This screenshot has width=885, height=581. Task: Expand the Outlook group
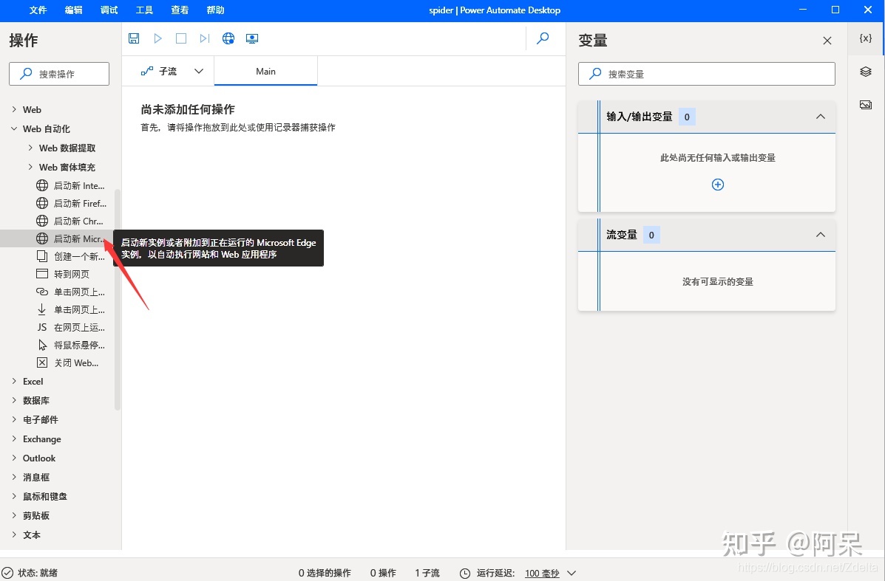coord(14,458)
